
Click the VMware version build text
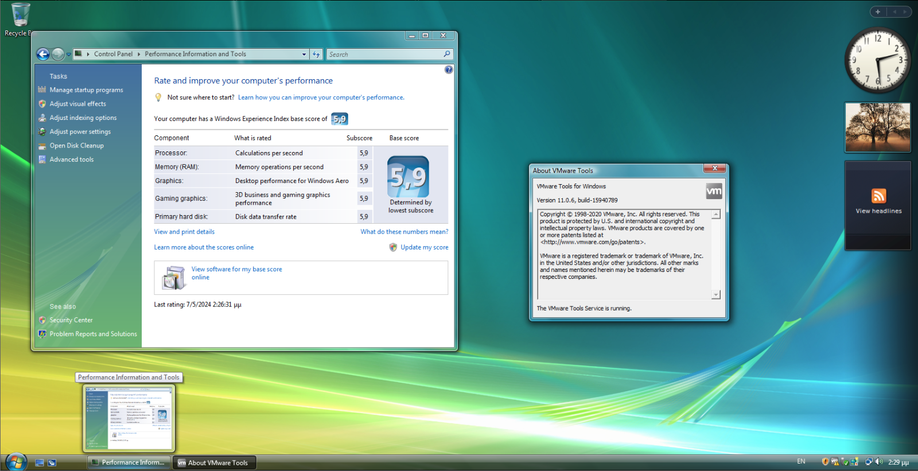pyautogui.click(x=577, y=200)
